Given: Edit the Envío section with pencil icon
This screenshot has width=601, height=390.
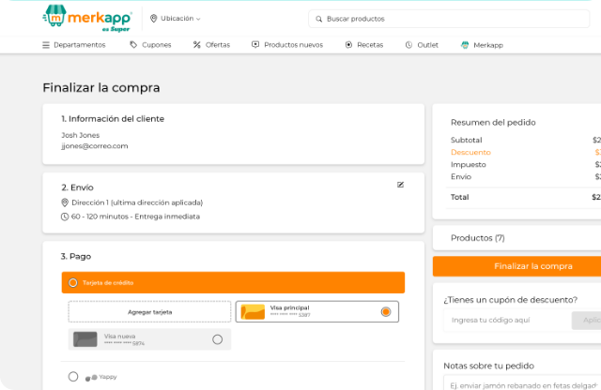Looking at the screenshot, I should (401, 185).
